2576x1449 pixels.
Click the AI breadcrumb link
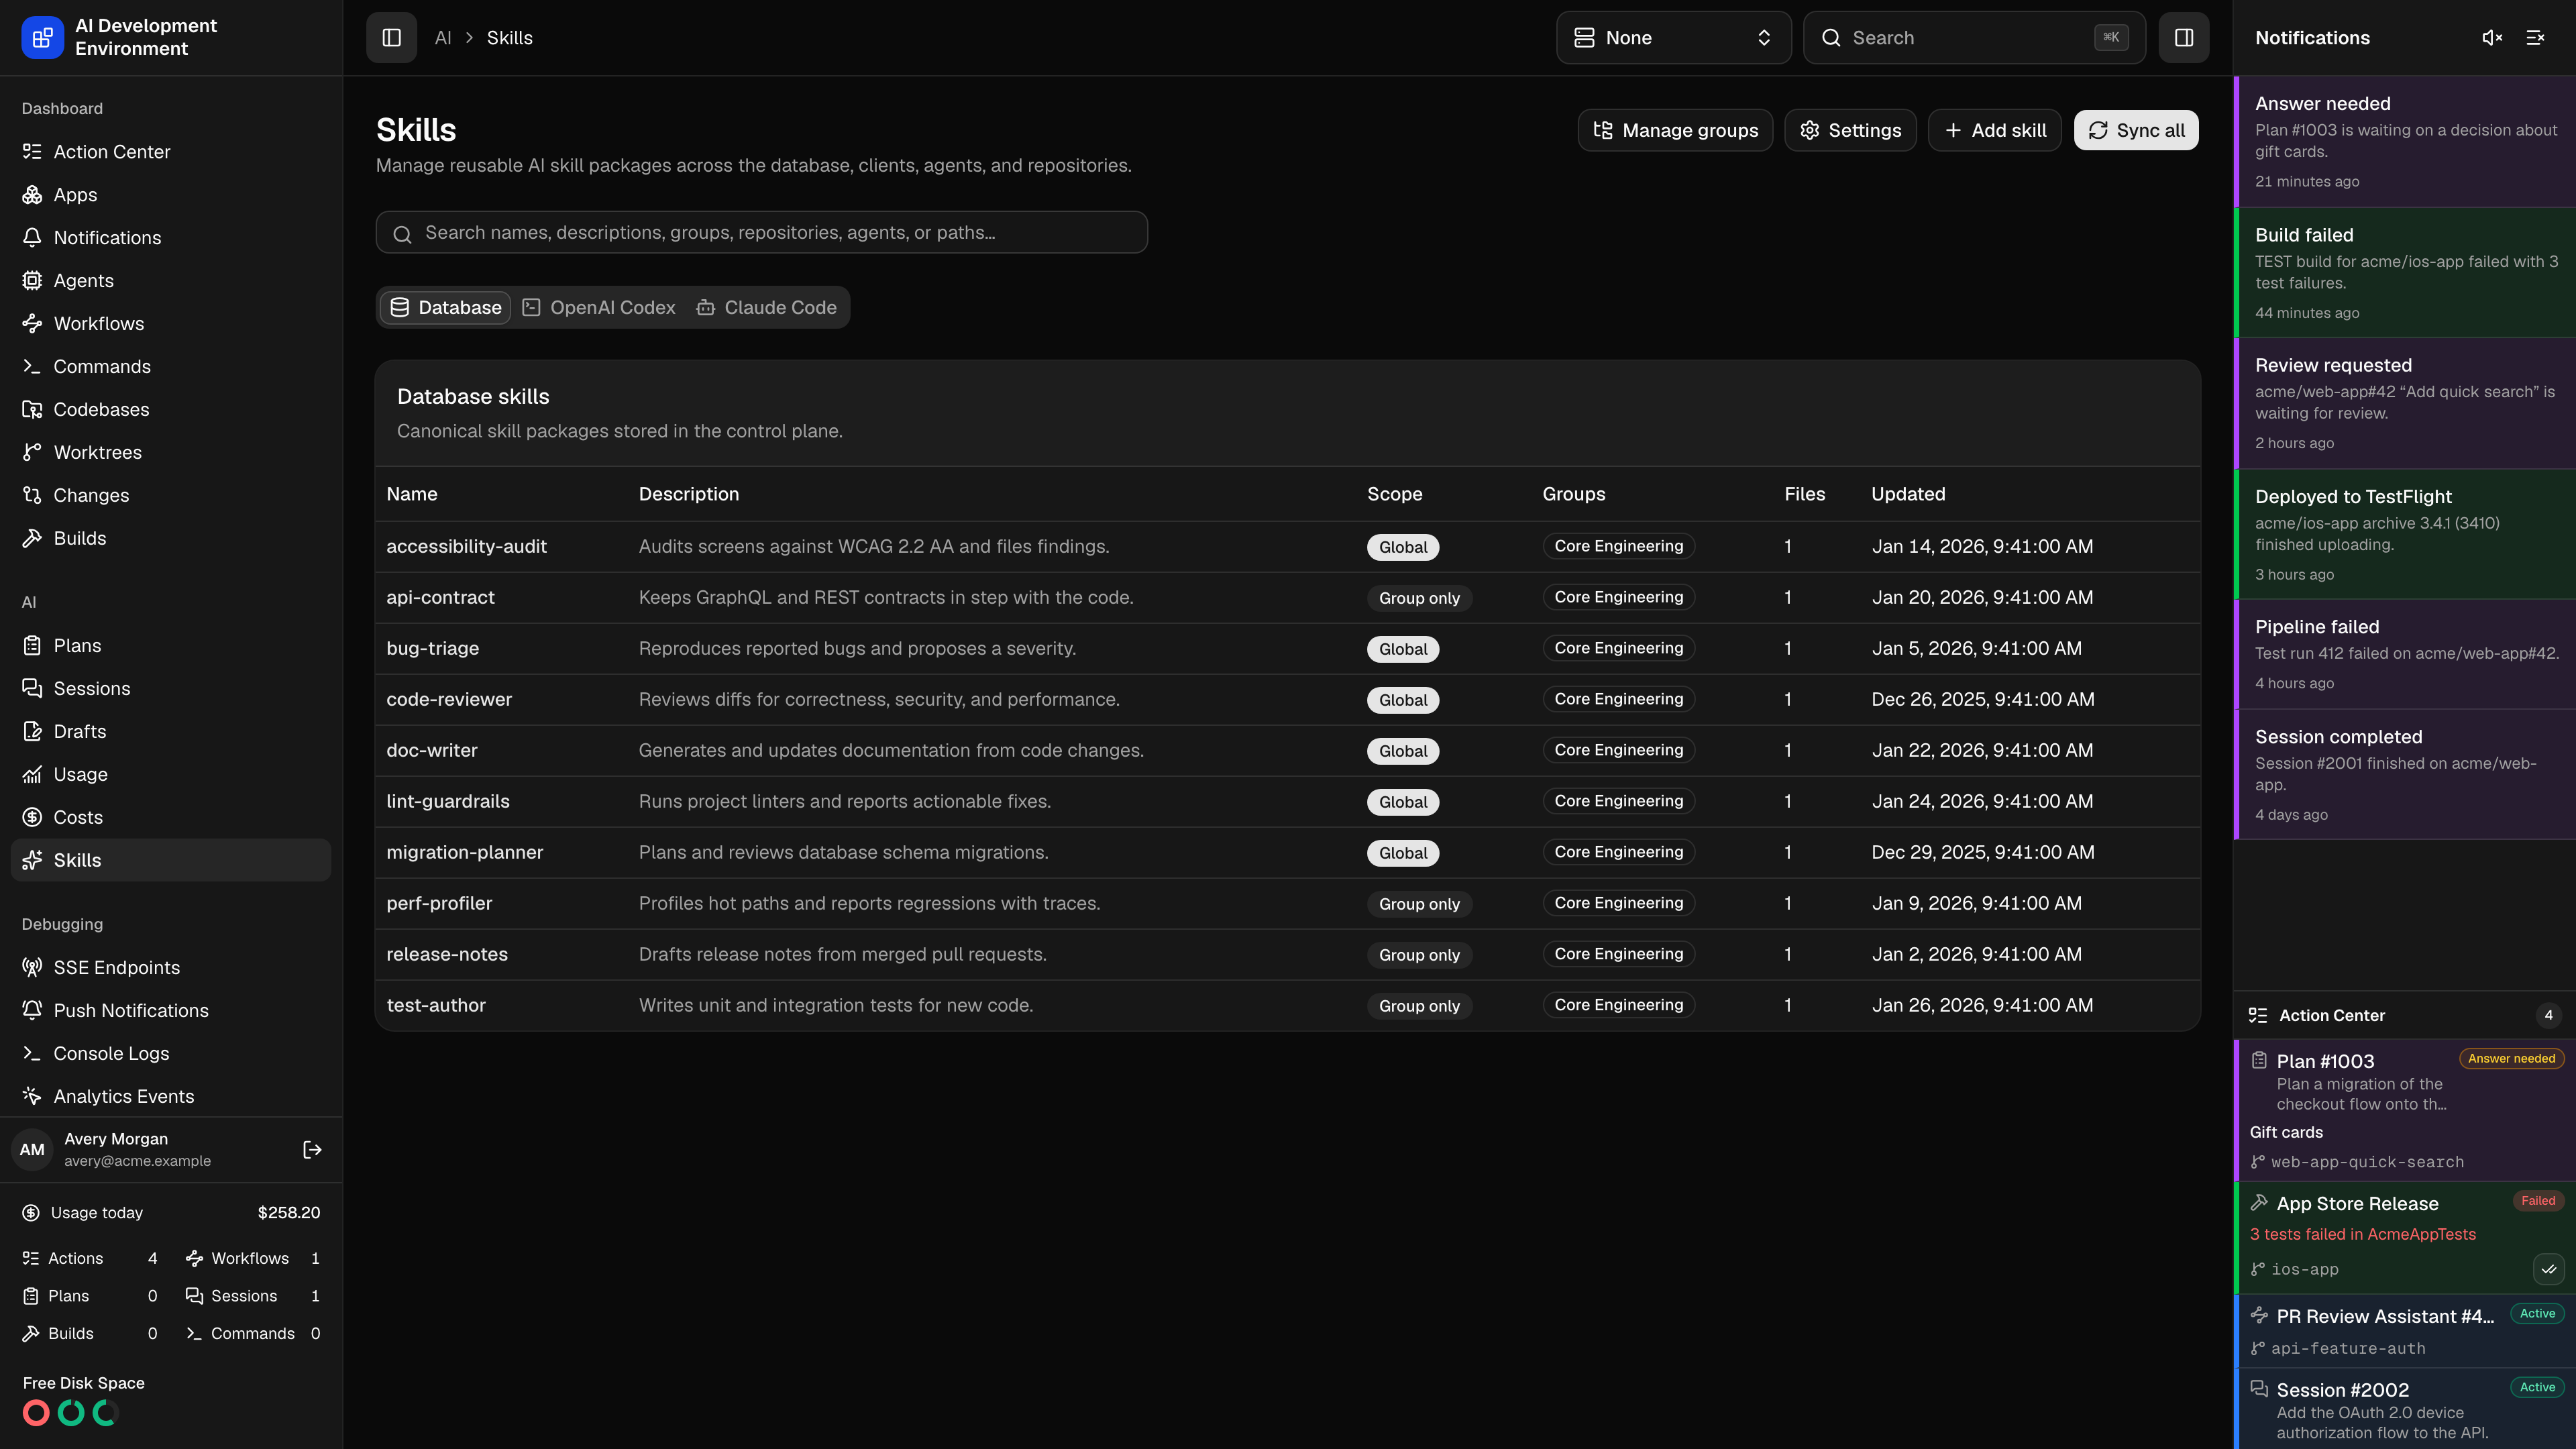click(x=443, y=38)
